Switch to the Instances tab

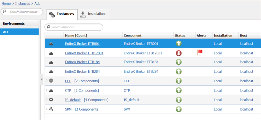coord(62,14)
